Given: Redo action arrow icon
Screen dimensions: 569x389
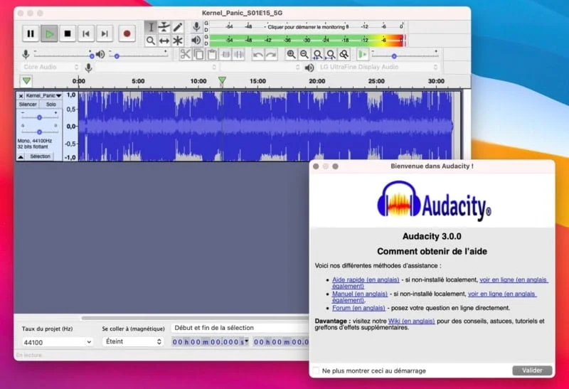Looking at the screenshot, I should pyautogui.click(x=271, y=55).
